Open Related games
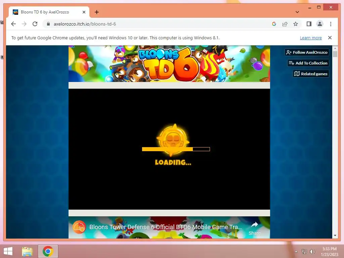This screenshot has width=344, height=258. 311,74
